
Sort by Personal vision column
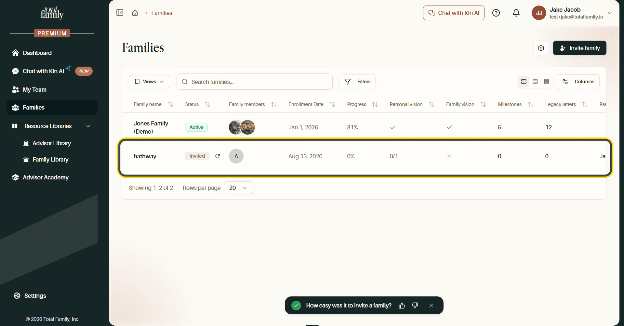coord(431,104)
